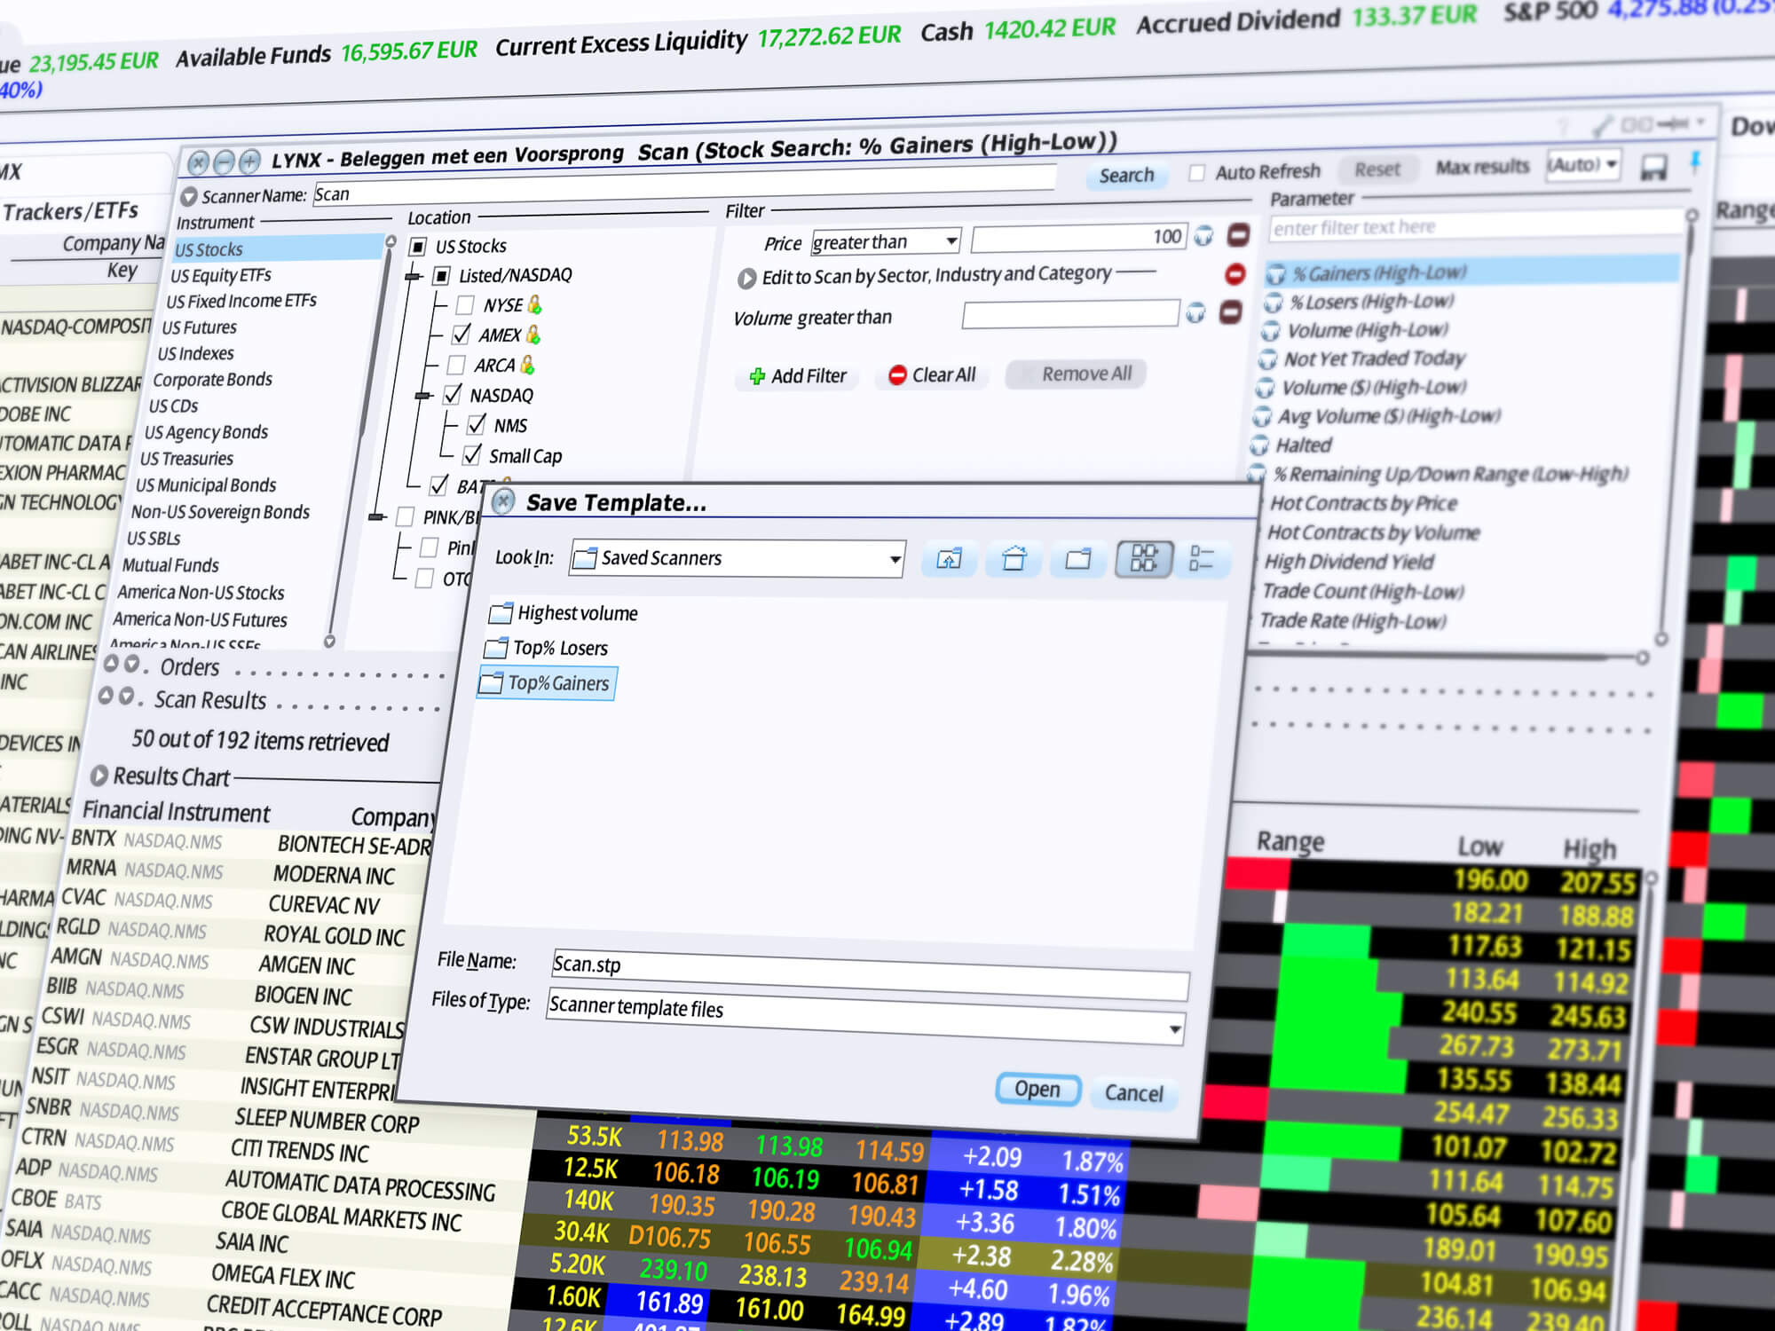Enable the Auto Refresh toggle

pos(1195,169)
